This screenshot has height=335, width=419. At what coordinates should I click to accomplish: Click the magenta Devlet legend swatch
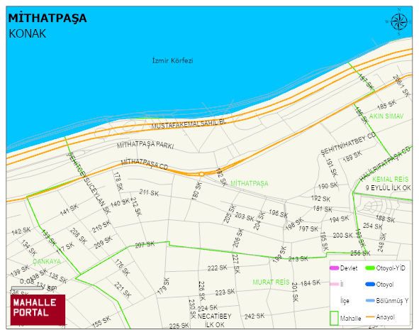(334, 268)
